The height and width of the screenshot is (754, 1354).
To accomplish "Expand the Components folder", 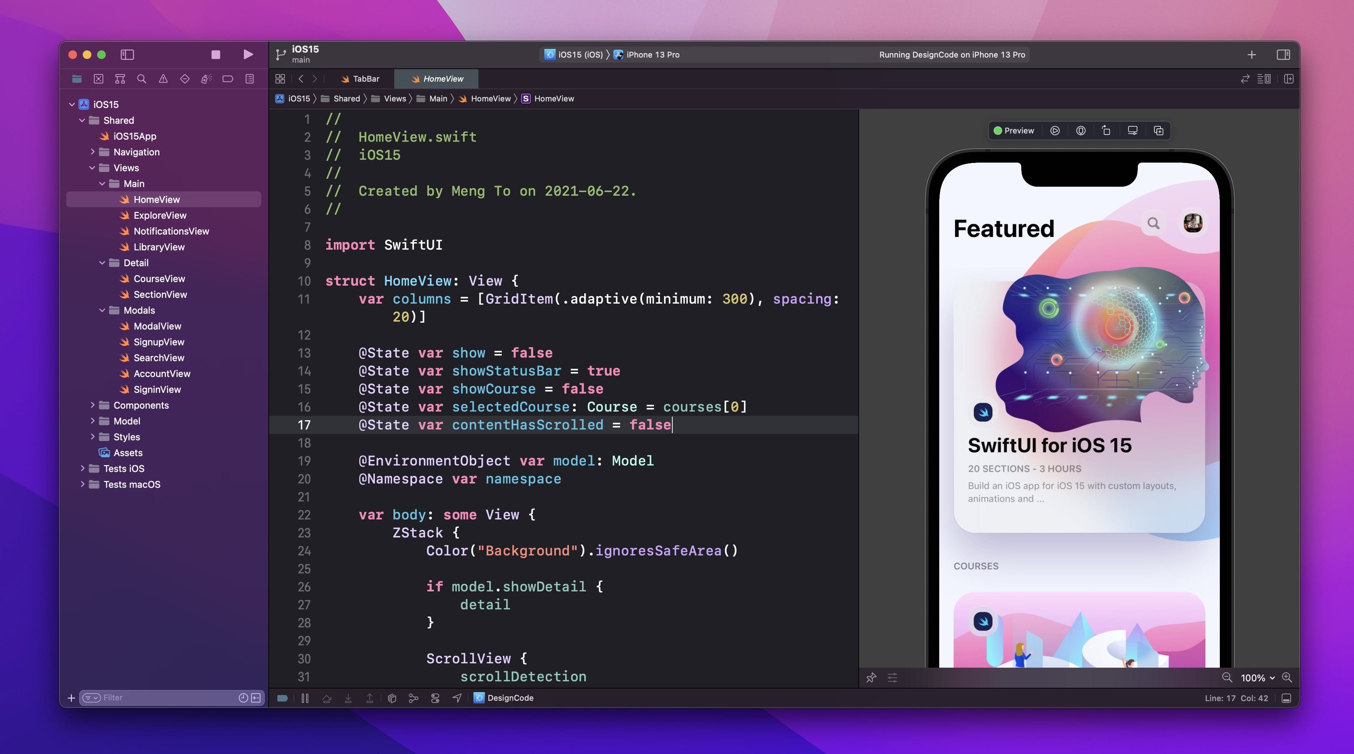I will 92,405.
